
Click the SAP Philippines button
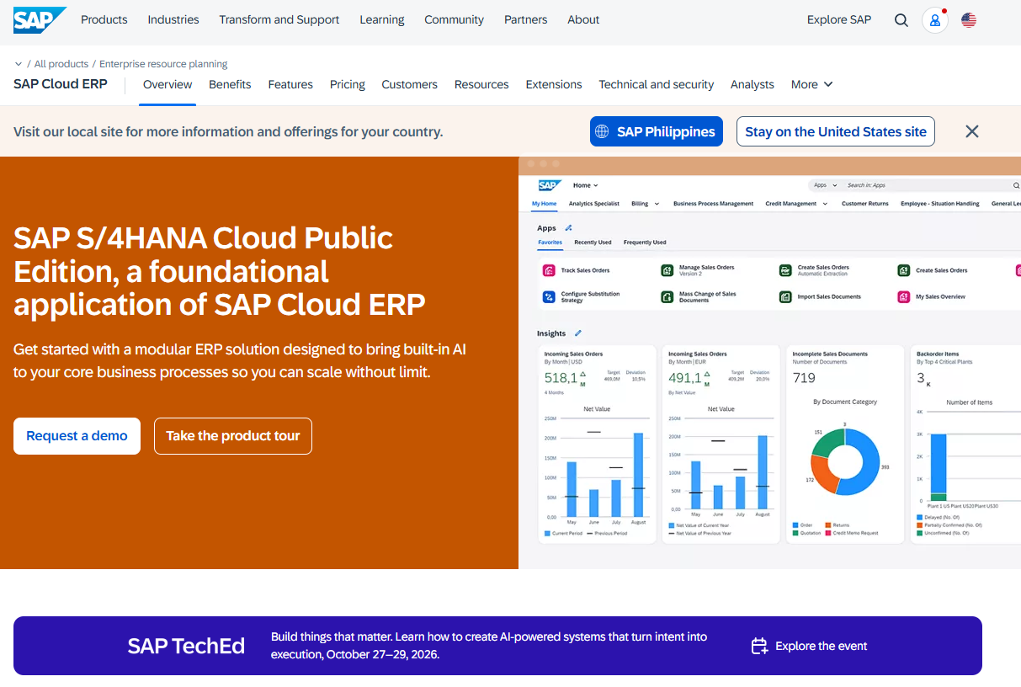(657, 131)
